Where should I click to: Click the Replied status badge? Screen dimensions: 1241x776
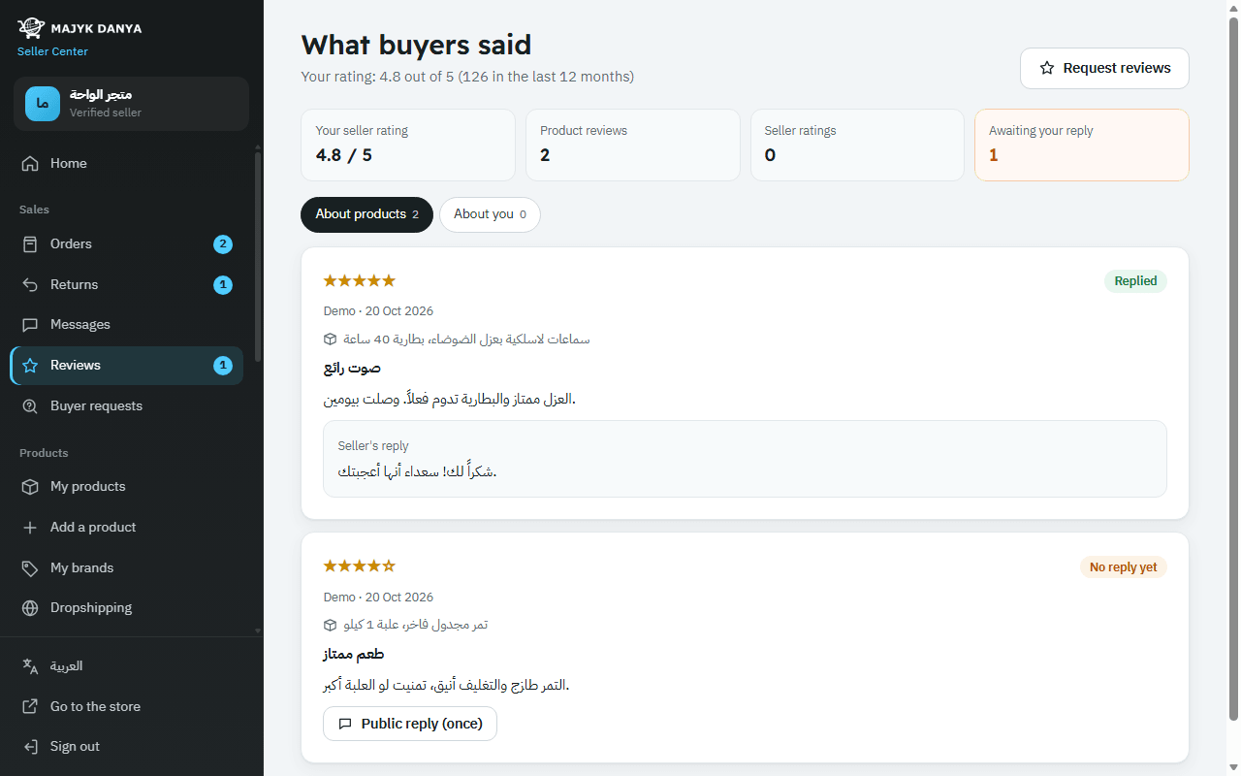(x=1135, y=281)
